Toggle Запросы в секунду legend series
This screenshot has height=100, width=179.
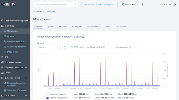pyautogui.click(x=56, y=94)
